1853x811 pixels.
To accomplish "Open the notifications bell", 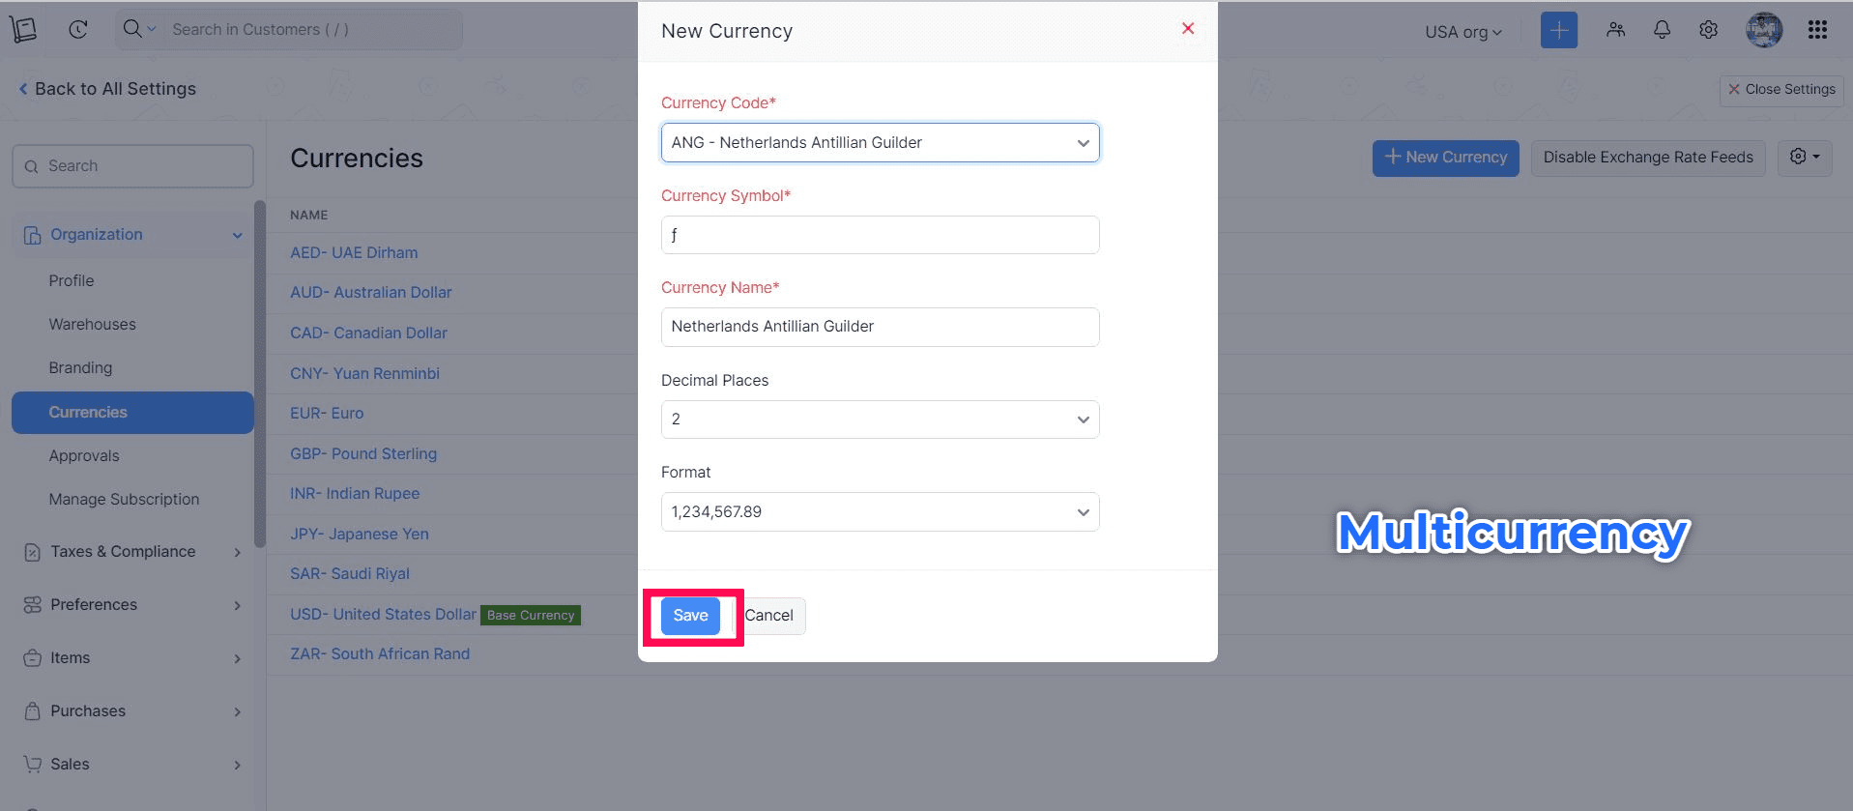I will (1662, 30).
